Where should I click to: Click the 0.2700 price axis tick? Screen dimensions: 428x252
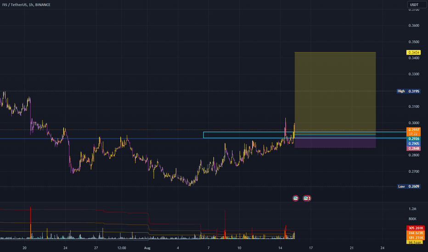(x=414, y=171)
